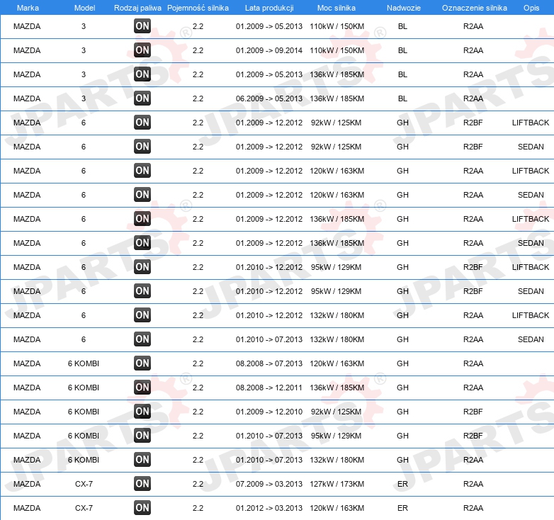Select date cell 01.2009 -> 09.2014
The image size is (554, 520).
269,50
